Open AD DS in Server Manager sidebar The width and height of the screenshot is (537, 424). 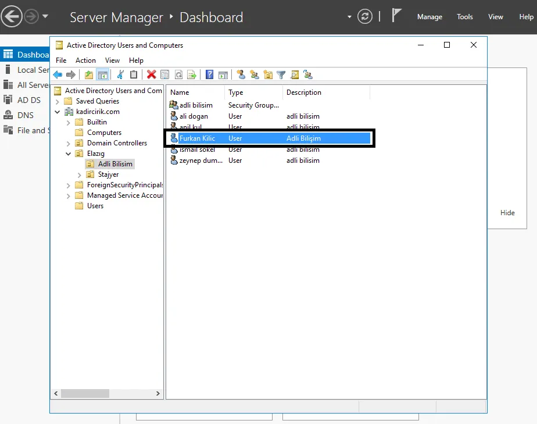click(x=26, y=100)
